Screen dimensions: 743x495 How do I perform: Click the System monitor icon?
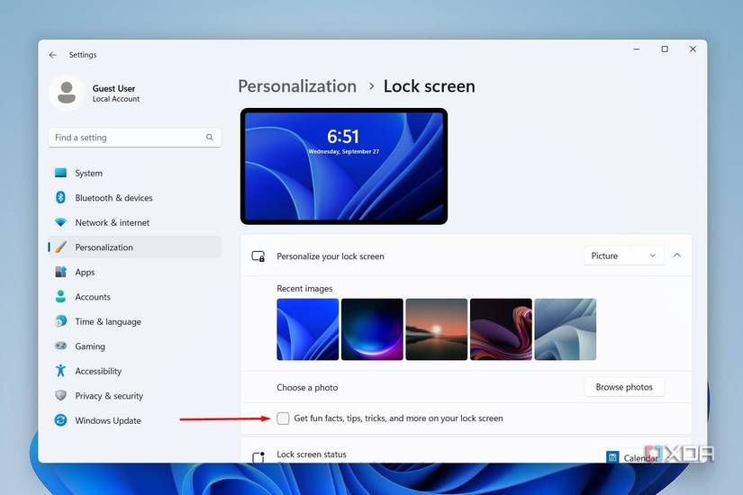60,173
